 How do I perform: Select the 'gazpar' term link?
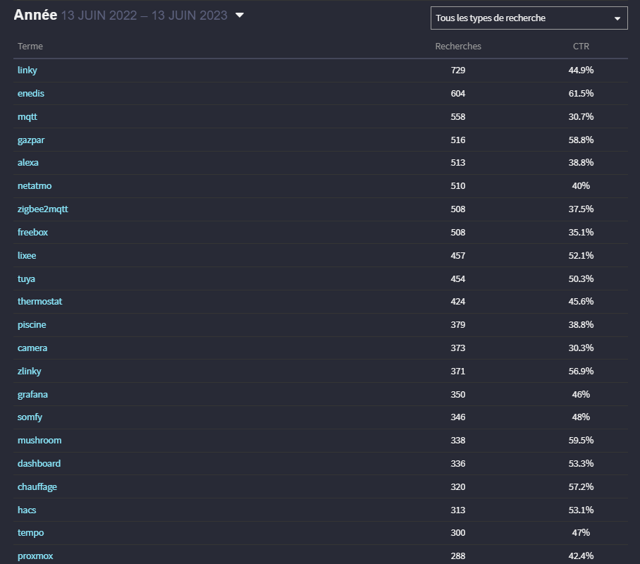coord(31,140)
